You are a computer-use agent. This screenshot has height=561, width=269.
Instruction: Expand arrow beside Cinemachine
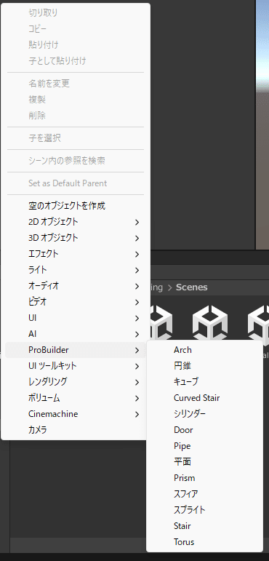tap(137, 415)
